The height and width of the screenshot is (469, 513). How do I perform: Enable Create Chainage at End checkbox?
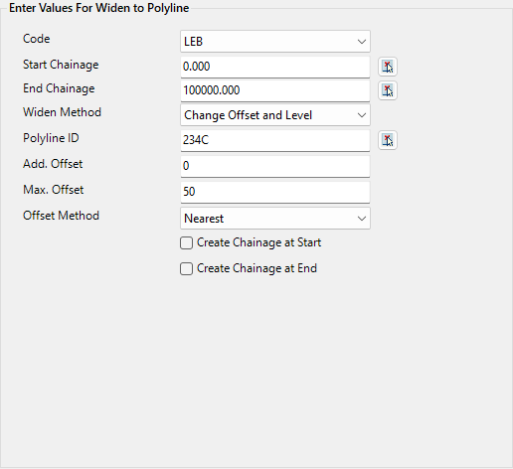click(x=186, y=268)
